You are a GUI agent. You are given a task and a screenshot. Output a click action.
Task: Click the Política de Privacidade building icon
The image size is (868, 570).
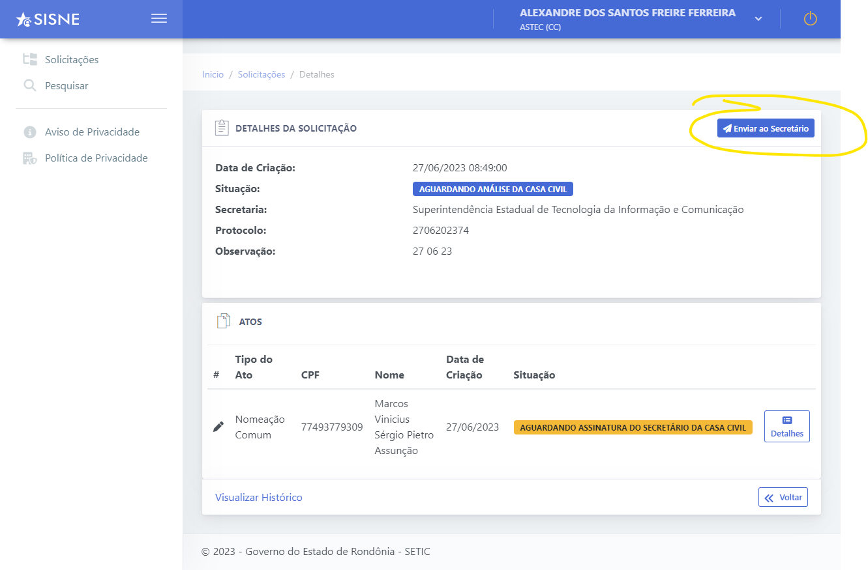(30, 158)
